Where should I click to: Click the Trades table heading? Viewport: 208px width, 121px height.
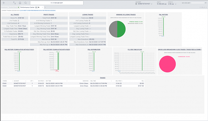103,78
